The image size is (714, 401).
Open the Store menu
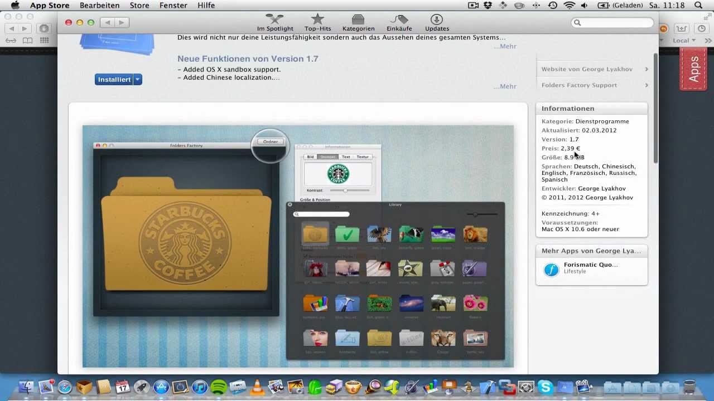(139, 5)
